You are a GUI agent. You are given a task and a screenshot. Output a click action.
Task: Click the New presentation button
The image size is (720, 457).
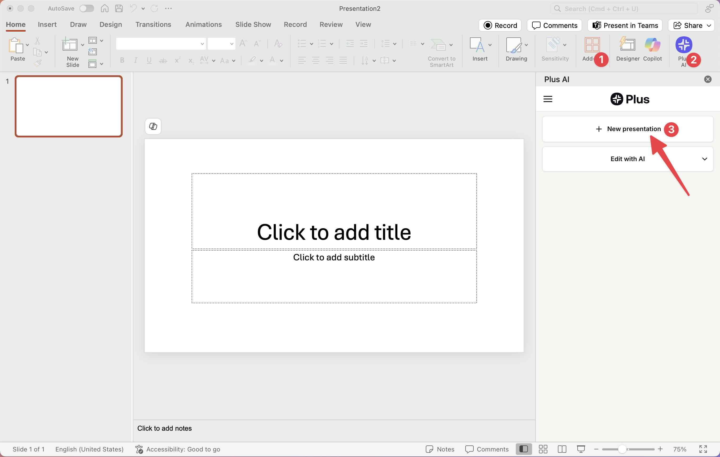[628, 129]
